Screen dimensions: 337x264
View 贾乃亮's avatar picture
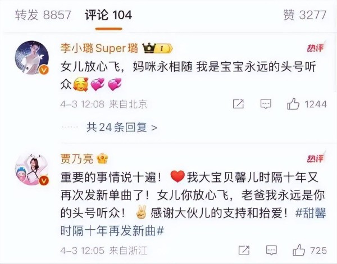[32, 169]
